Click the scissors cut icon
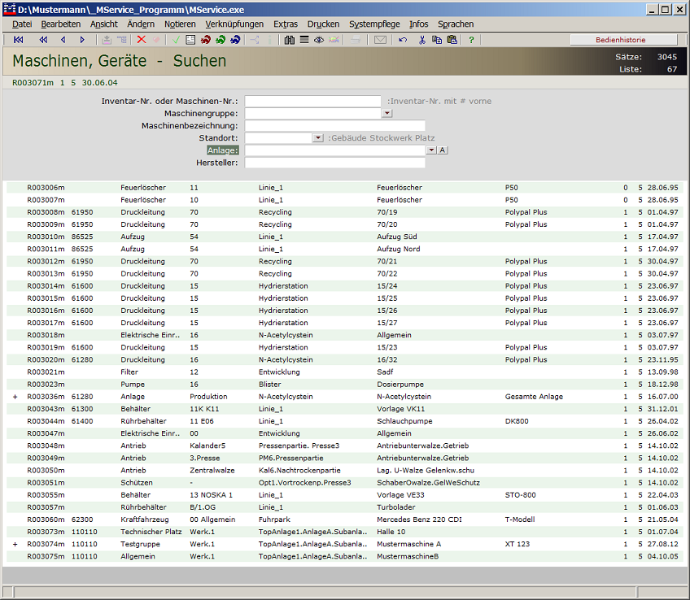The image size is (690, 600). point(422,40)
